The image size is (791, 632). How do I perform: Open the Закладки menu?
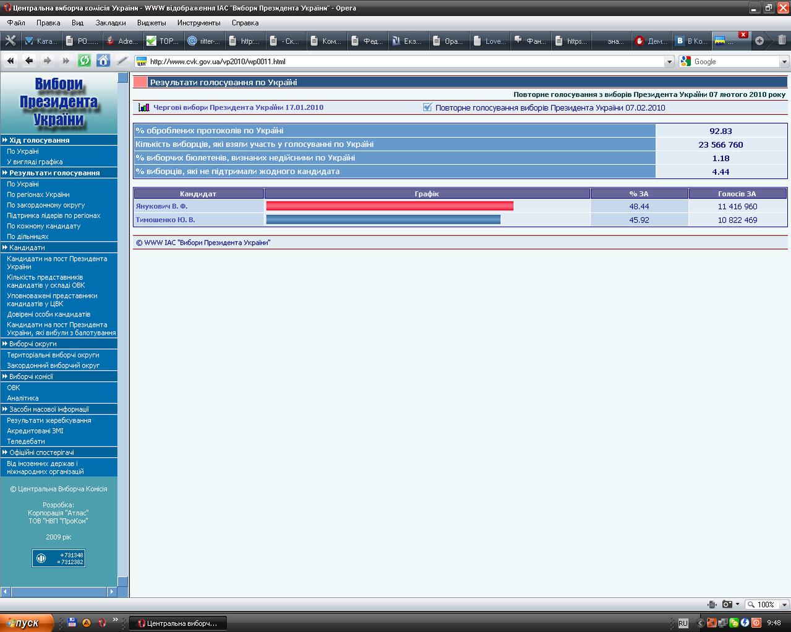pos(110,23)
